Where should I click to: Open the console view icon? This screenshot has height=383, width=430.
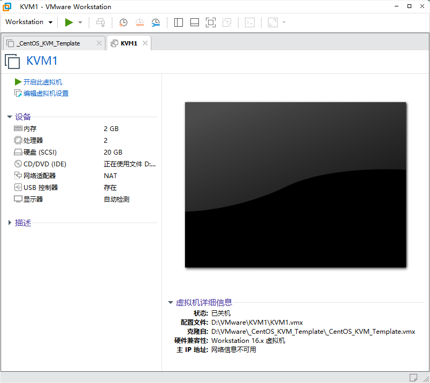coord(250,22)
